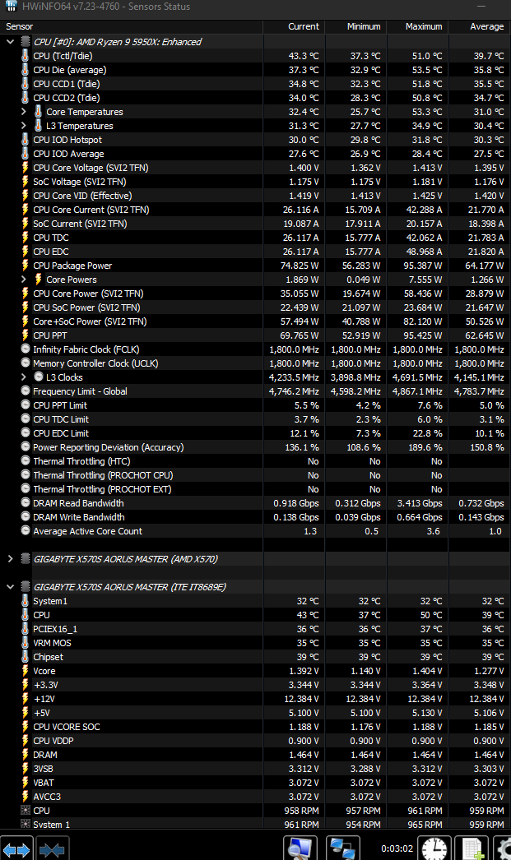Click fan icon beside CPU RPM row
511x860 pixels.
[x=26, y=810]
